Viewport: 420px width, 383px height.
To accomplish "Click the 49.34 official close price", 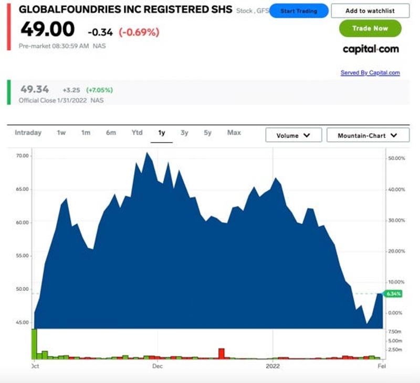I will point(35,89).
